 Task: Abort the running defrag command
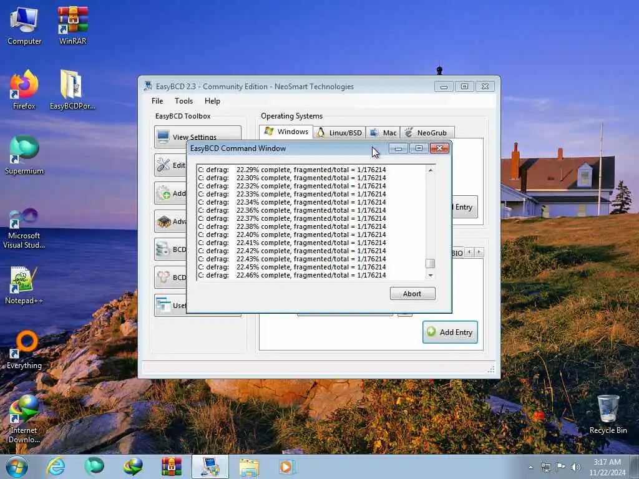pos(412,294)
